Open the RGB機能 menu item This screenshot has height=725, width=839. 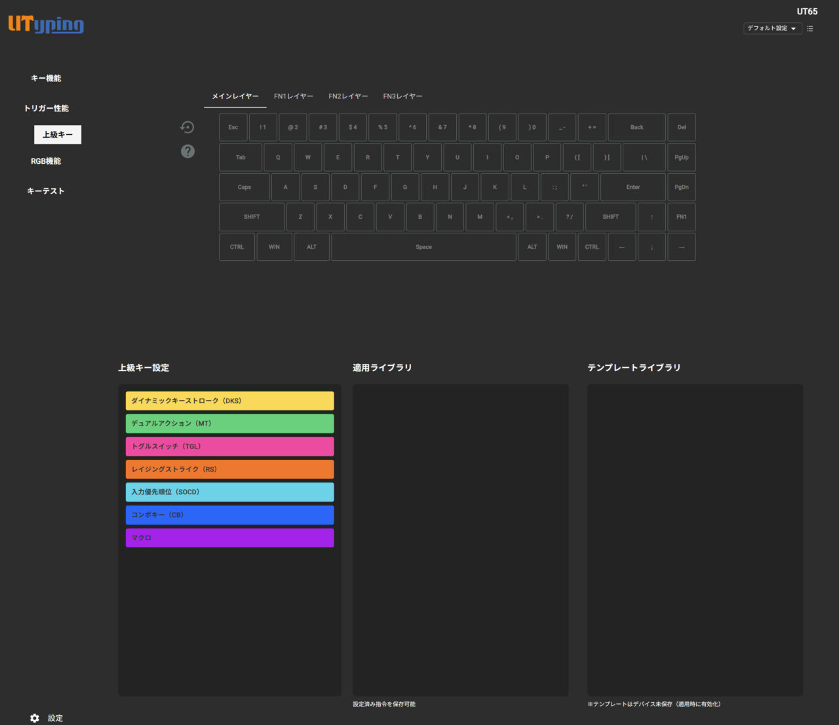pyautogui.click(x=46, y=161)
